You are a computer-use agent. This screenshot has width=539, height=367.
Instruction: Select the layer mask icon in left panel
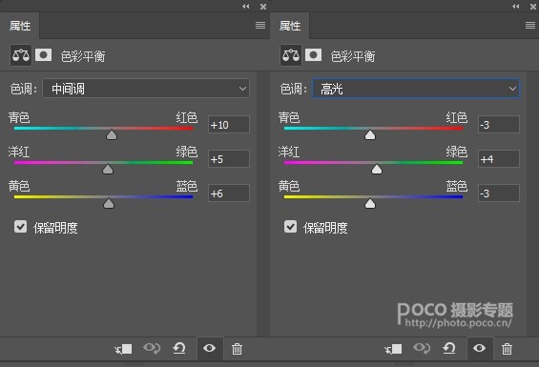coord(43,55)
